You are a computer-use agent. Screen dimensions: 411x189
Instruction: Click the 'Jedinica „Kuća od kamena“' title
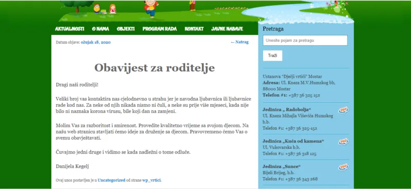pos(293,141)
